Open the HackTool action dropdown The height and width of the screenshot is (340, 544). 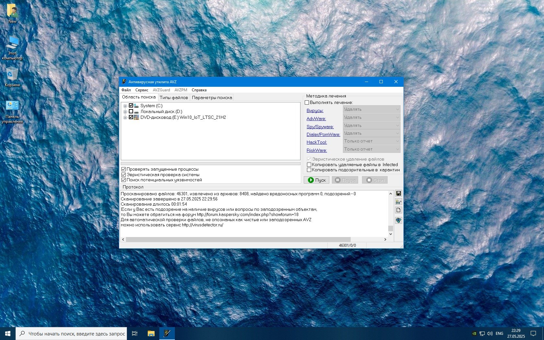371,141
